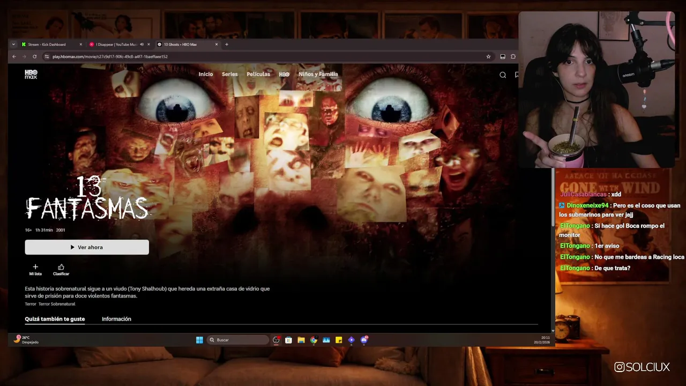686x386 pixels.
Task: Open Discord from the taskbar
Action: click(x=364, y=340)
